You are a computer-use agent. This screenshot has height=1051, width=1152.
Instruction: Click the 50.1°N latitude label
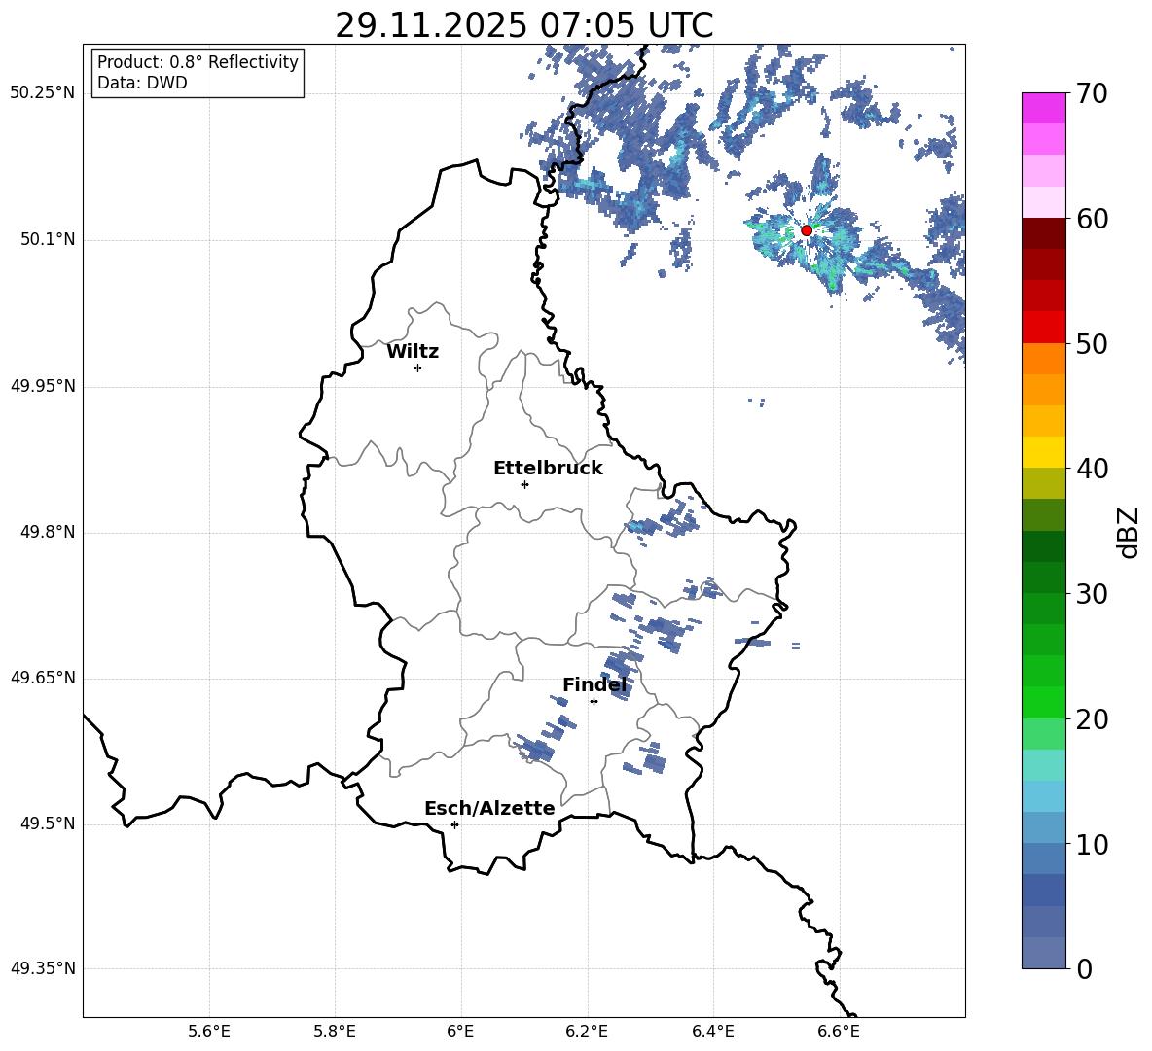pyautogui.click(x=47, y=239)
